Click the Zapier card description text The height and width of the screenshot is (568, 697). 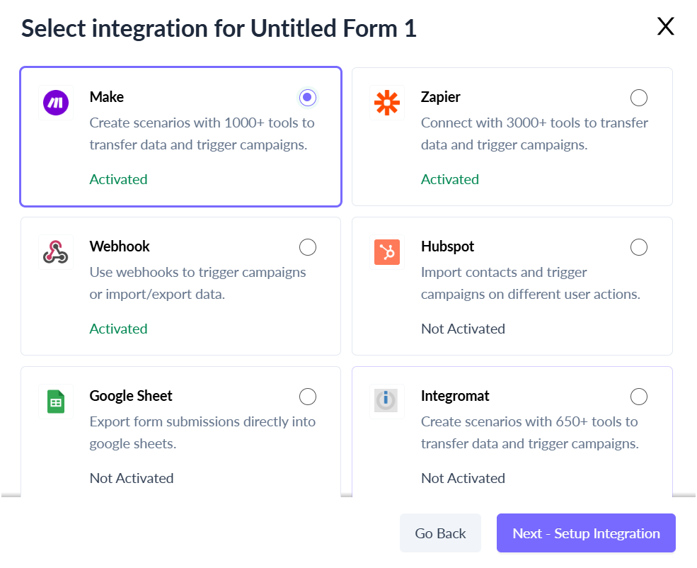[x=534, y=133]
